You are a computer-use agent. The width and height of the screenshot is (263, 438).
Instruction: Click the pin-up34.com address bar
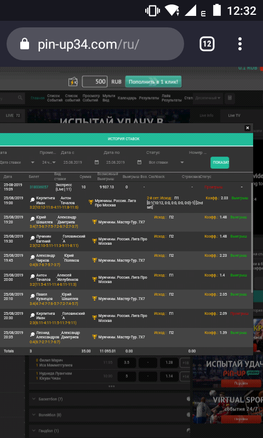point(95,44)
